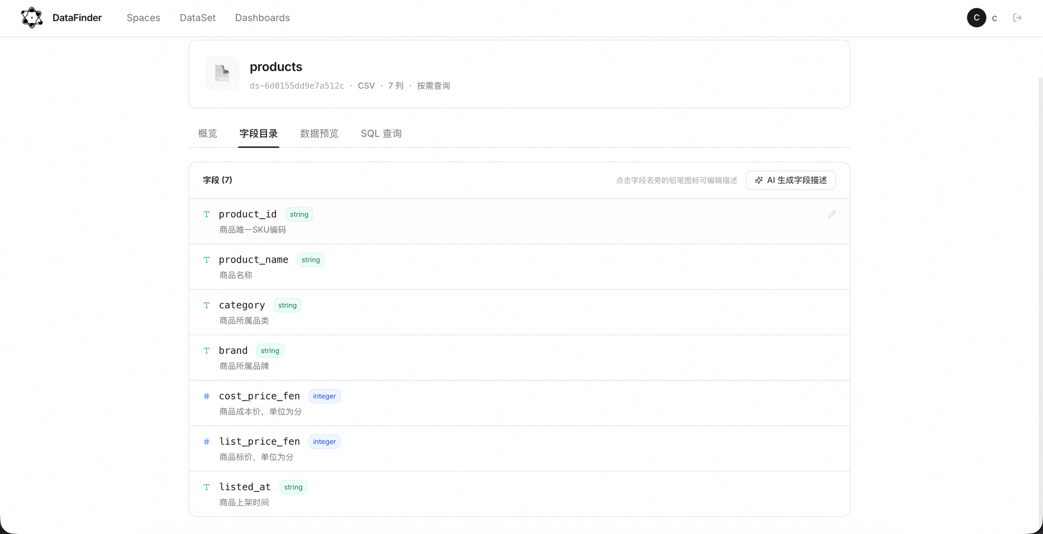Switch to the 概览 tab
Image resolution: width=1043 pixels, height=534 pixels.
208,133
